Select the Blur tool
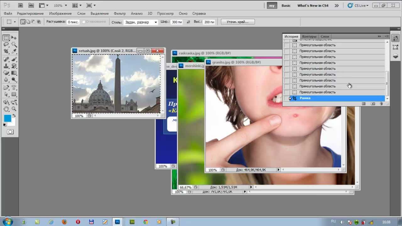 click(6, 80)
